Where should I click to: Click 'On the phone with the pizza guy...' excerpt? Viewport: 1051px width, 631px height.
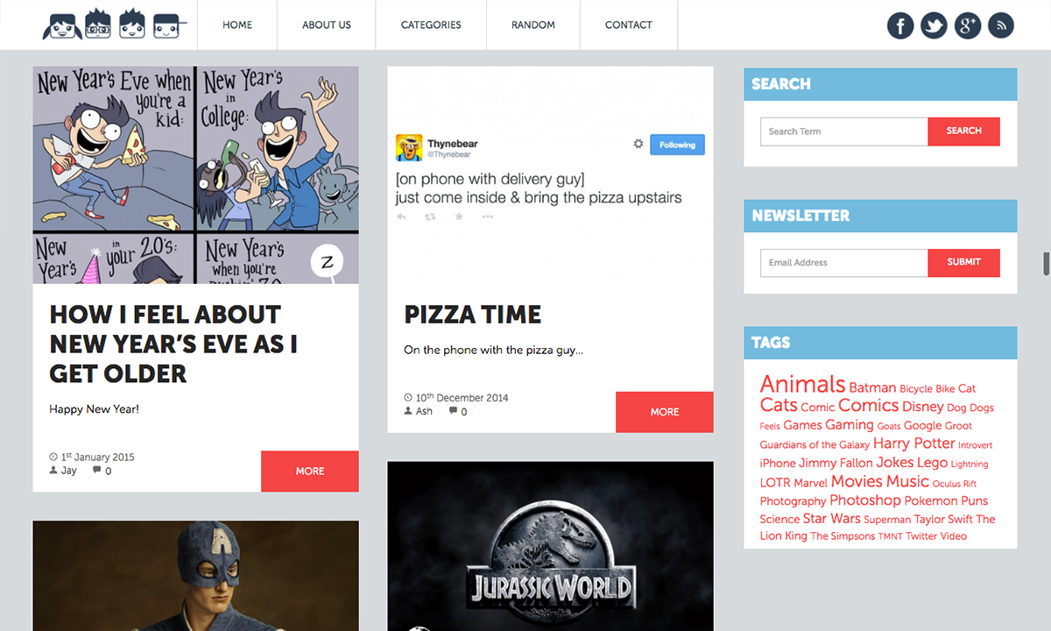click(493, 351)
